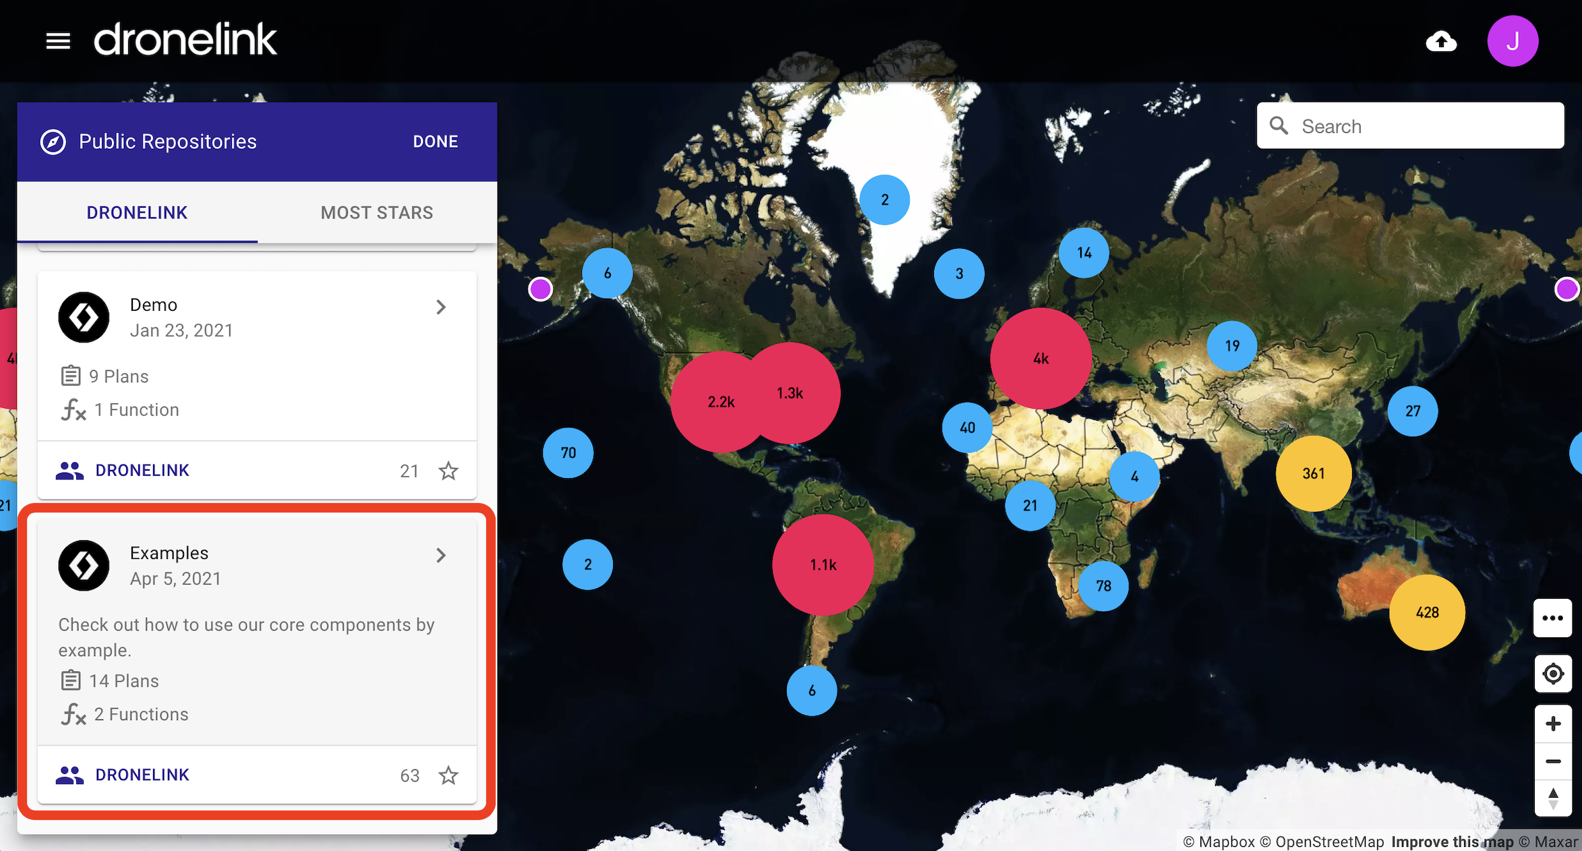1582x851 pixels.
Task: Zoom out the map with minus
Action: click(1553, 761)
